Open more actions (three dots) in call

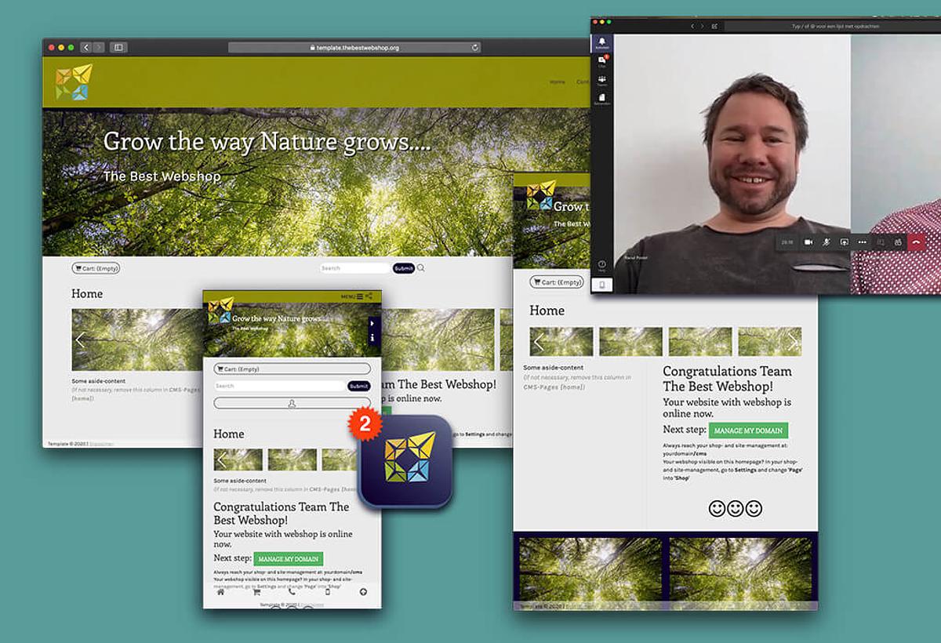pos(863,242)
